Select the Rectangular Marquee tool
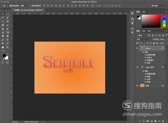This screenshot has width=168, height=123. coord(7,14)
